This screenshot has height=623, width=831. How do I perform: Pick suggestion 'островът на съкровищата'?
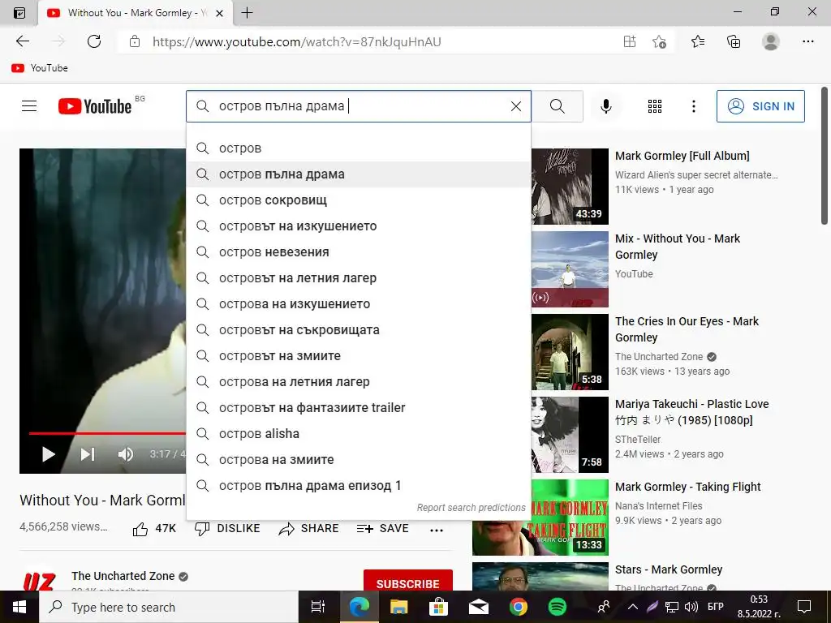359,330
